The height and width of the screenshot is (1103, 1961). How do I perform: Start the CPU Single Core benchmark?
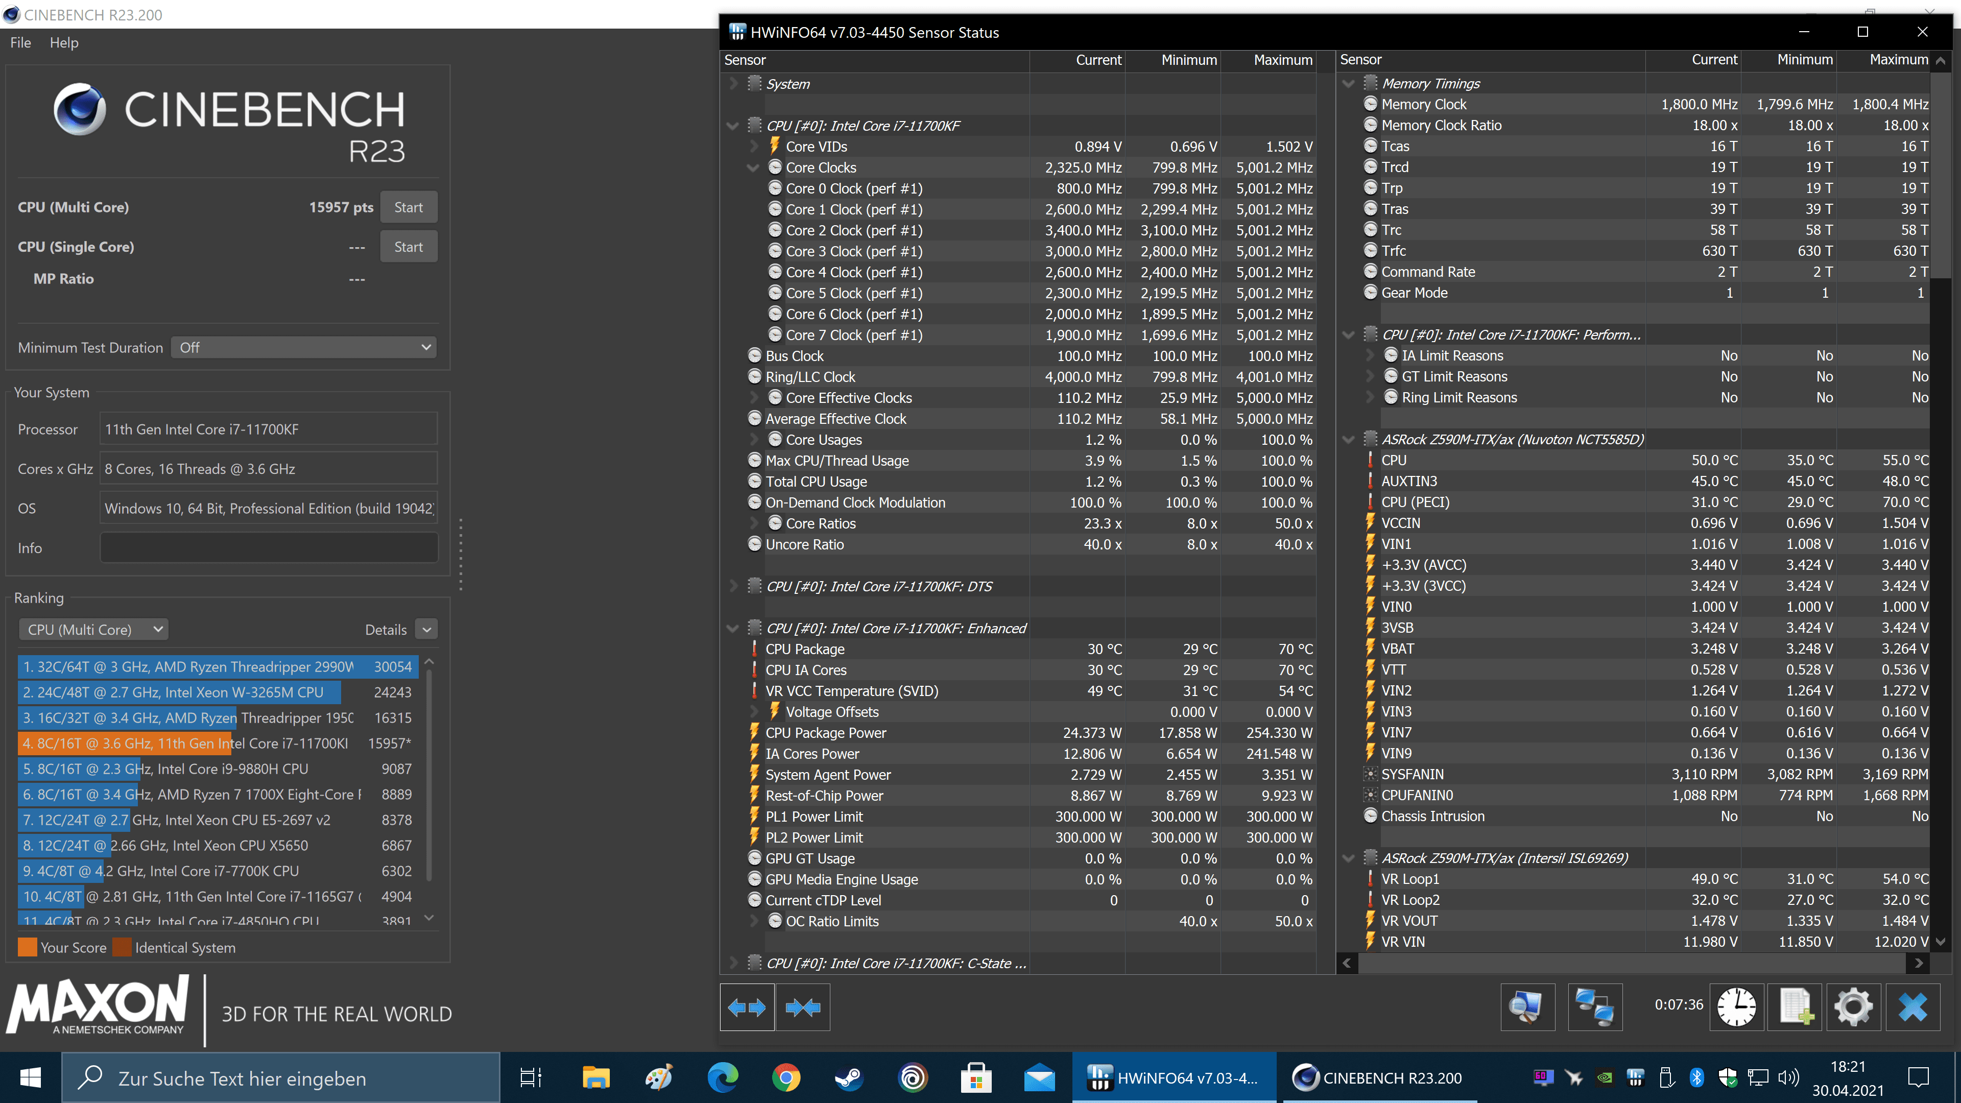click(409, 247)
